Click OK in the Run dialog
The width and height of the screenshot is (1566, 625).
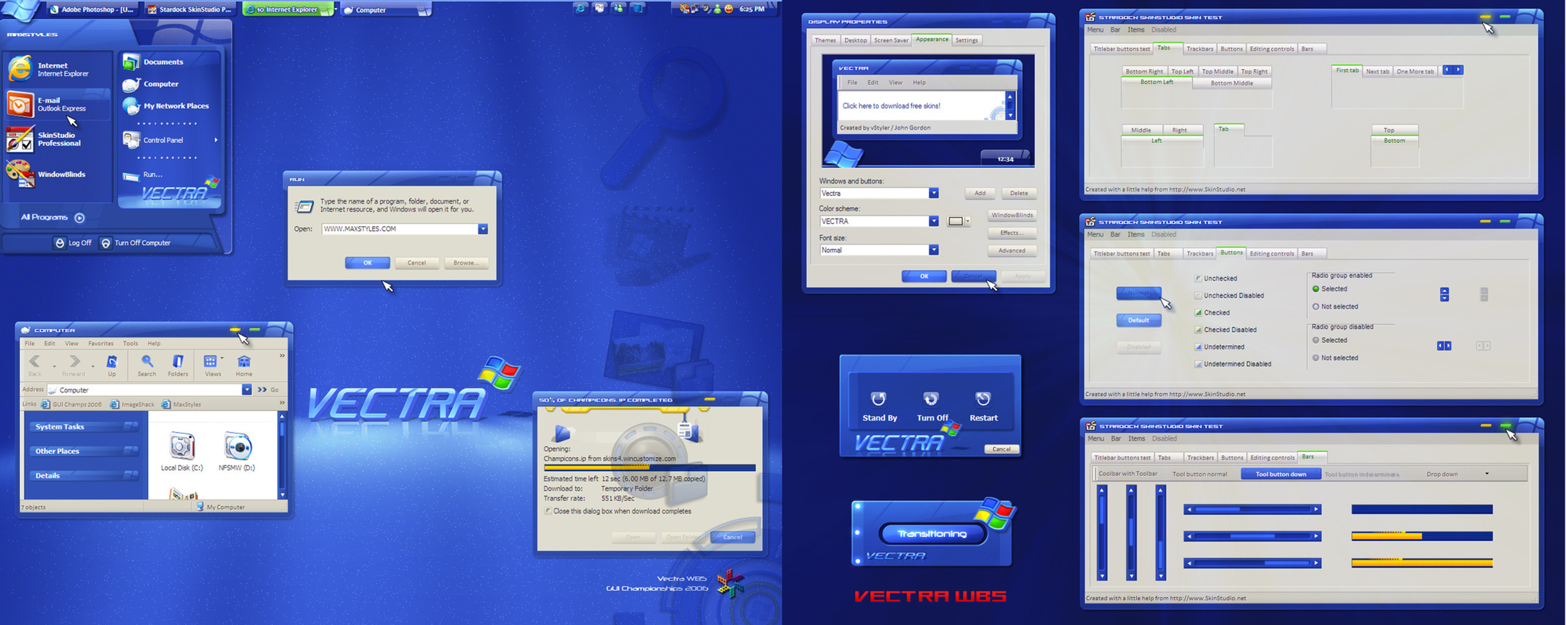point(368,263)
